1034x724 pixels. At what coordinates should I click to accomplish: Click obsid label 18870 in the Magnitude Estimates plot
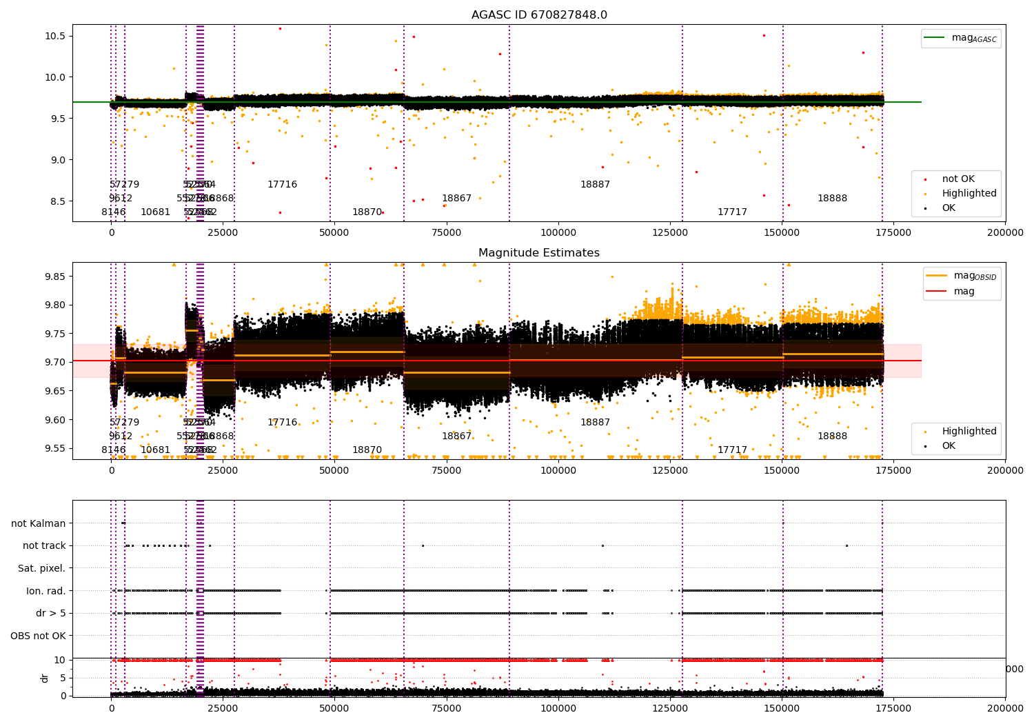pos(367,450)
